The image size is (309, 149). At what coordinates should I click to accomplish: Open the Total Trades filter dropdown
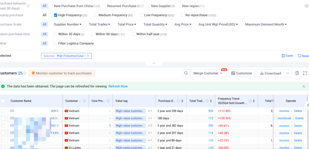pyautogui.click(x=99, y=25)
